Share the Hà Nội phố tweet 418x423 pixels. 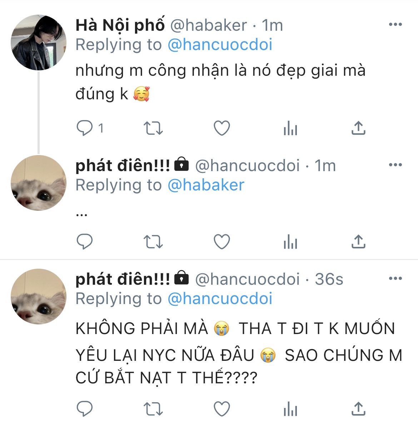[358, 128]
